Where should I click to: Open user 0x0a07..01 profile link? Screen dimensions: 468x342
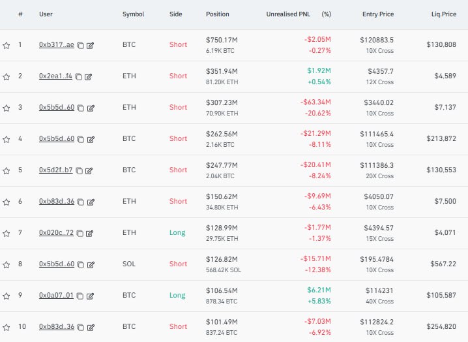[x=56, y=296]
